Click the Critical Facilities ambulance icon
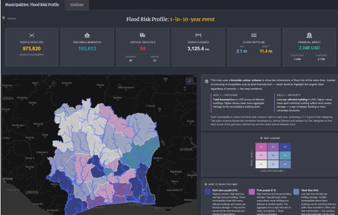This screenshot has height=215, width=338. tap(143, 35)
